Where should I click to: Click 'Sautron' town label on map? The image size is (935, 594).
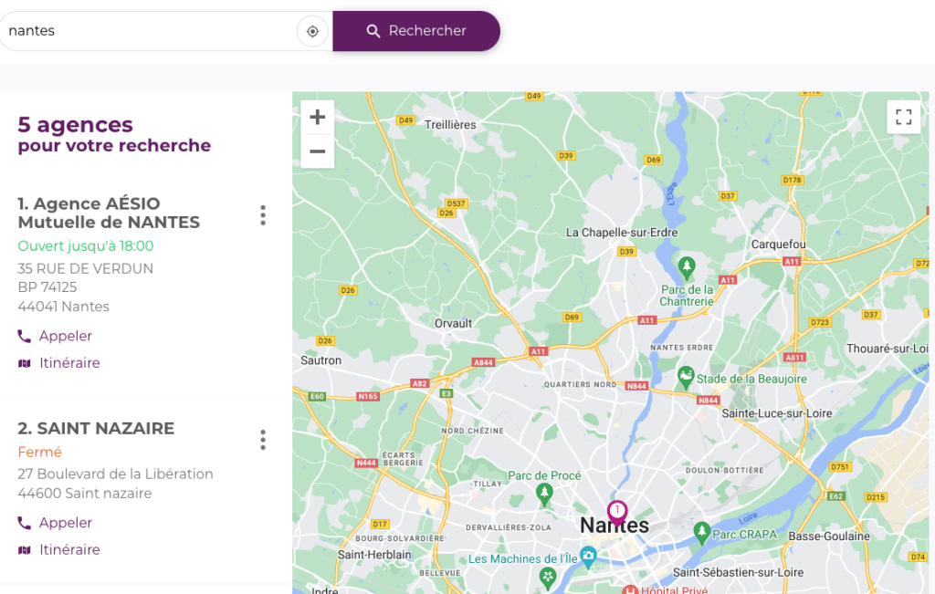[x=320, y=360]
